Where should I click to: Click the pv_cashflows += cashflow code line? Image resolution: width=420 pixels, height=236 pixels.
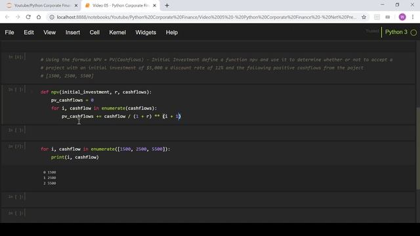coord(121,117)
